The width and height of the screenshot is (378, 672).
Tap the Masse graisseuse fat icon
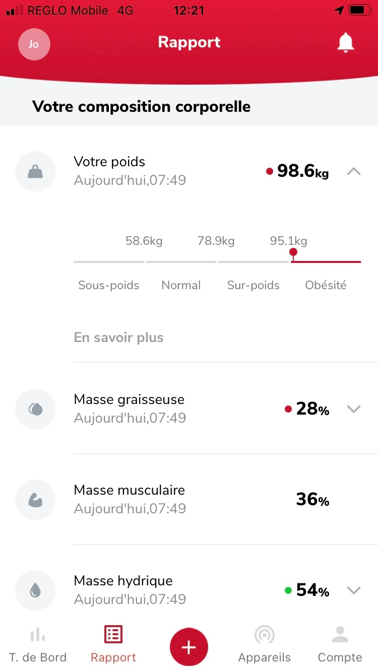click(x=35, y=409)
